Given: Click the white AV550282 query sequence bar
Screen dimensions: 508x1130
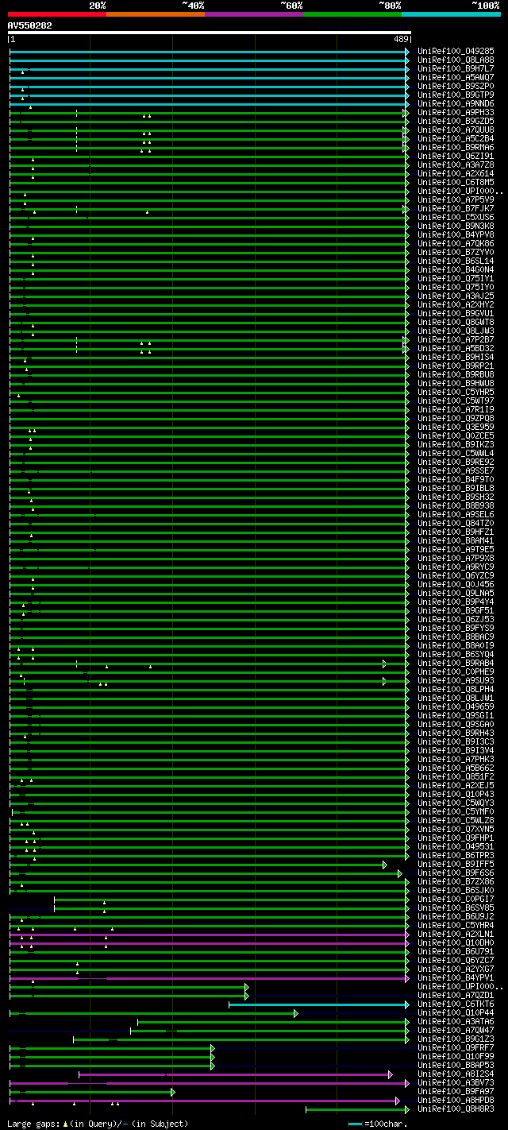Looking at the screenshot, I should 209,33.
